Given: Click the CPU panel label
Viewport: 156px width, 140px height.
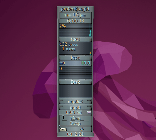Looking at the screenshot, I should 75,39.
